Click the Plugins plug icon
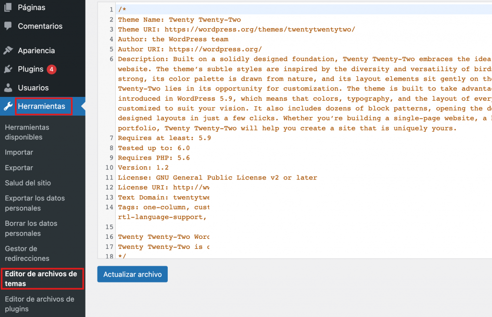The width and height of the screenshot is (492, 317). pyautogui.click(x=8, y=70)
